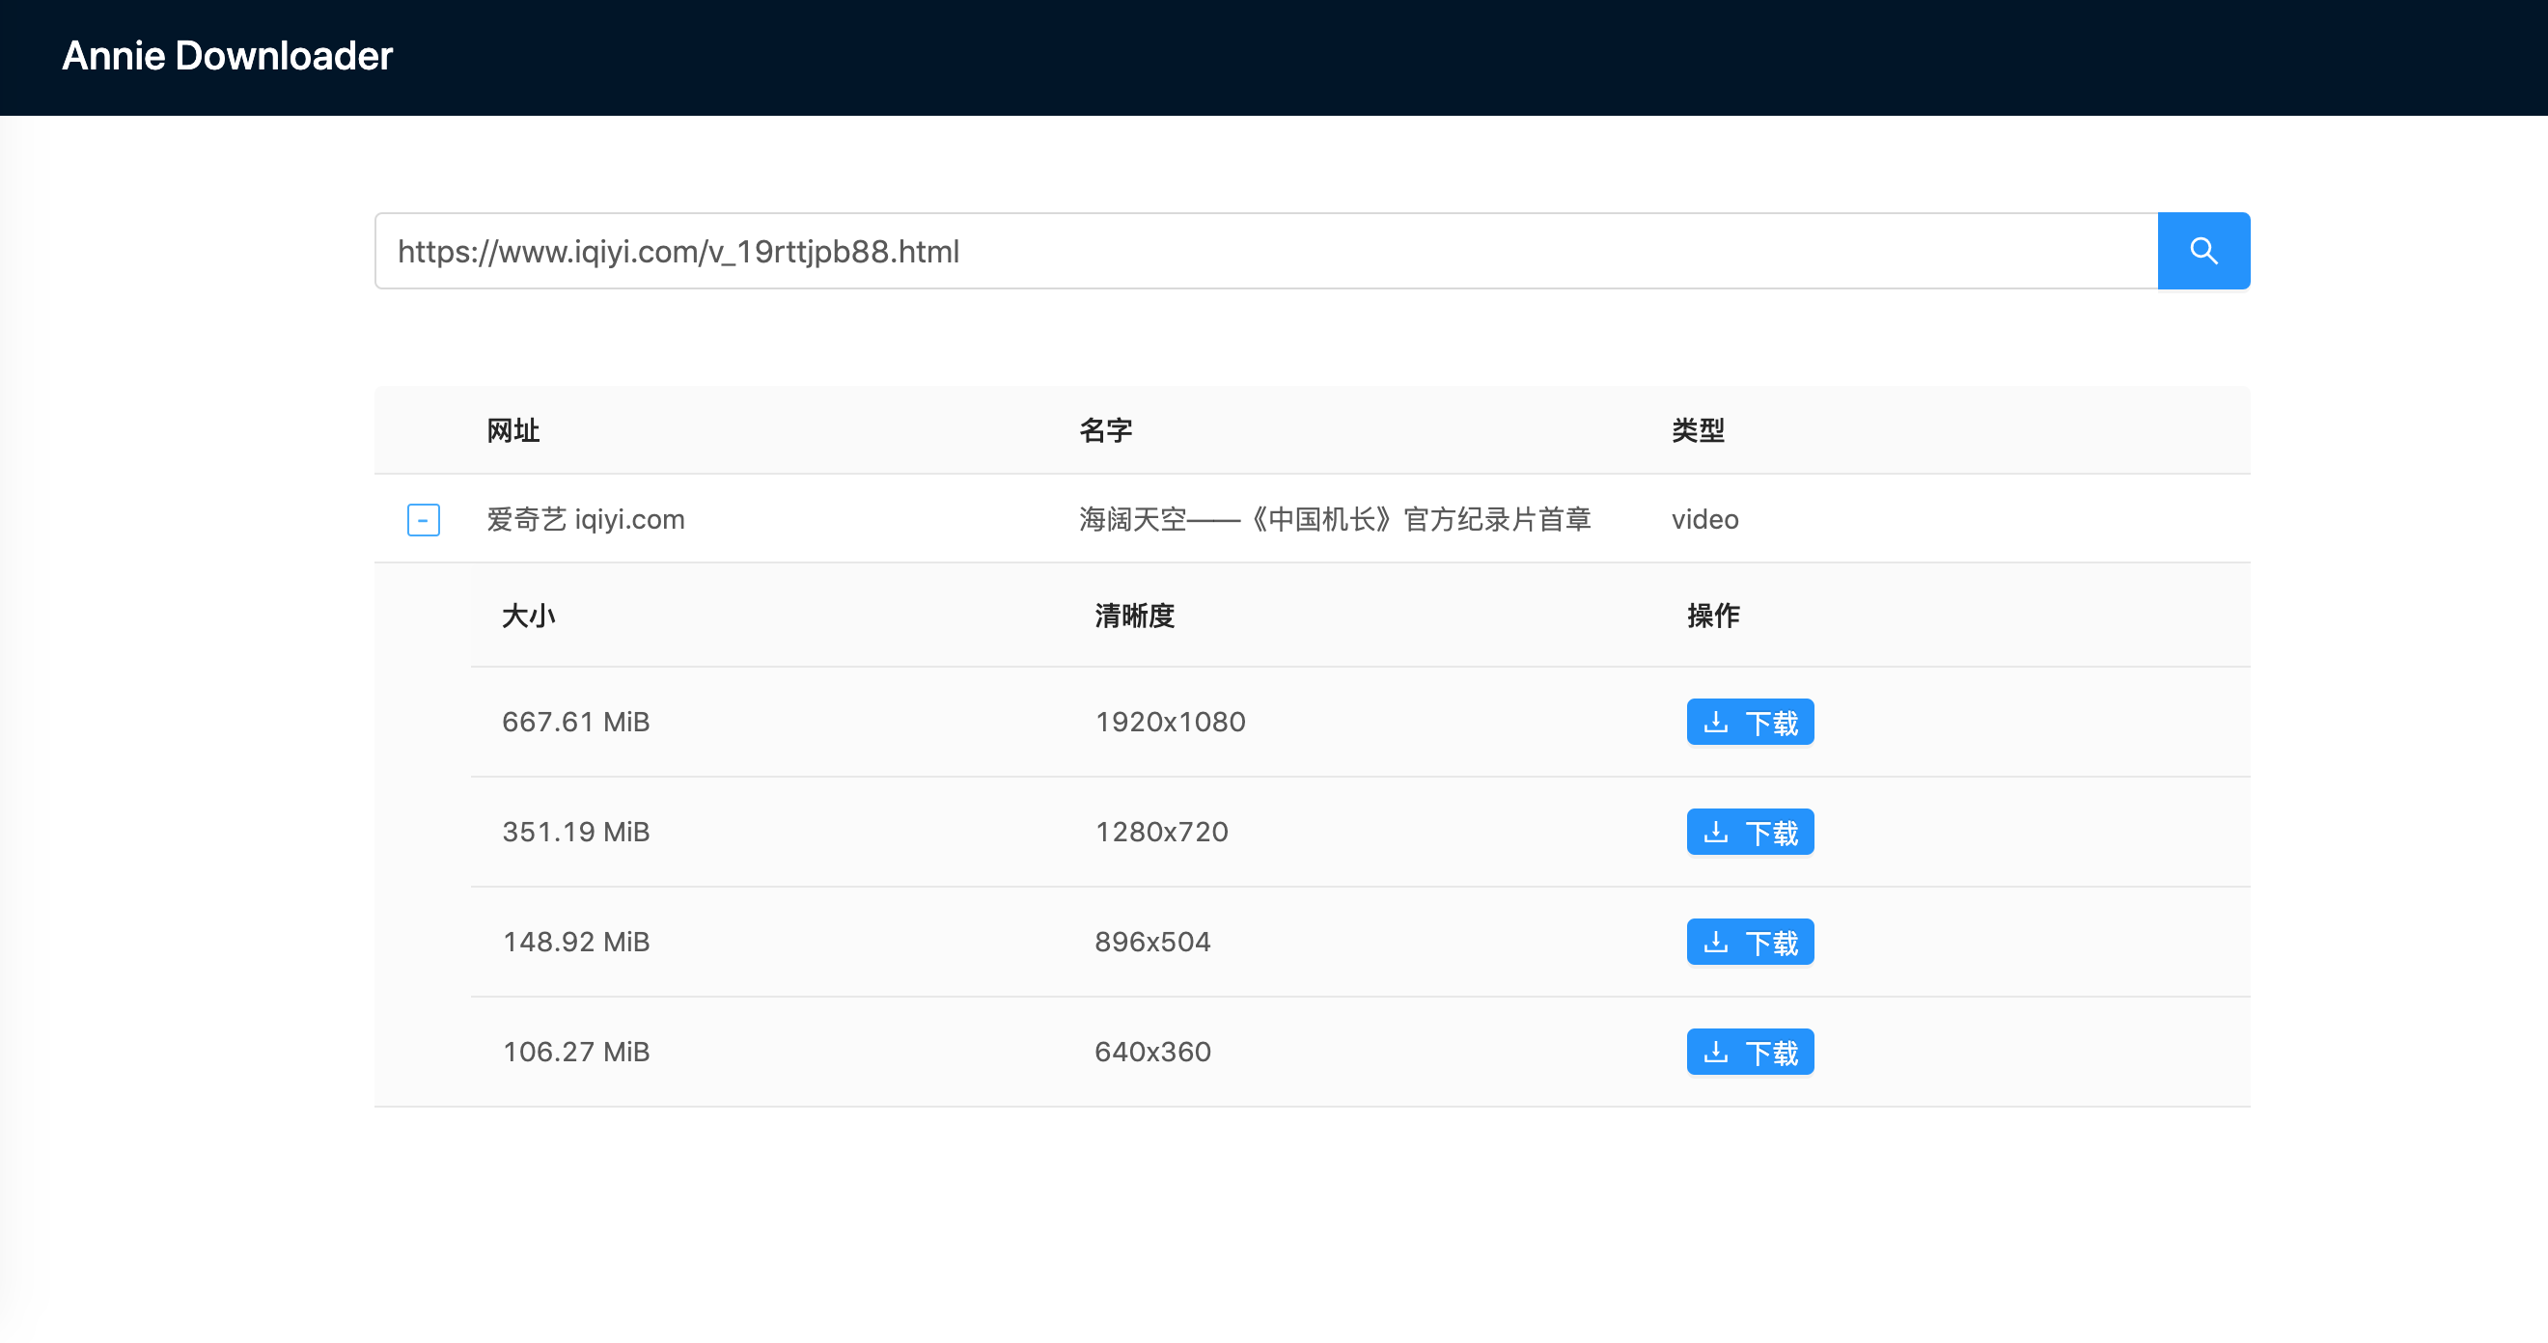Click the download icon for 667.61 MiB
This screenshot has height=1343, width=2548.
[1715, 722]
